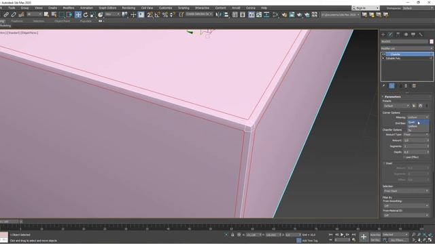Open the Select by Name dialog icon
Viewport: 435px width, 244px height.
(x=54, y=15)
